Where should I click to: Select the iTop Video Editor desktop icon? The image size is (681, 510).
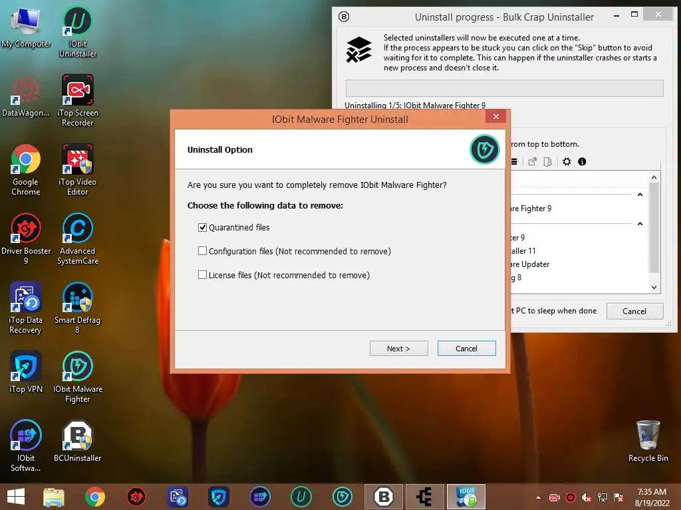click(78, 170)
